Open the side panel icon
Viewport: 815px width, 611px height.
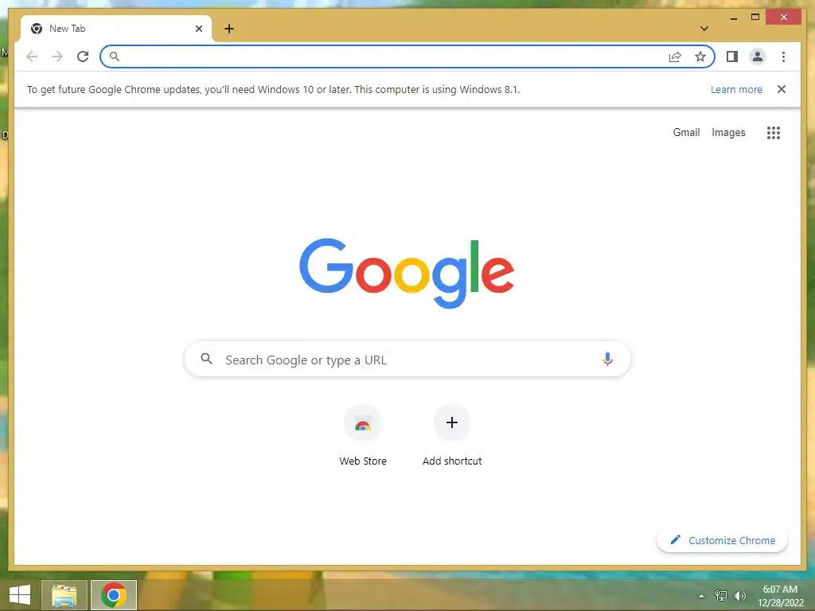tap(732, 56)
